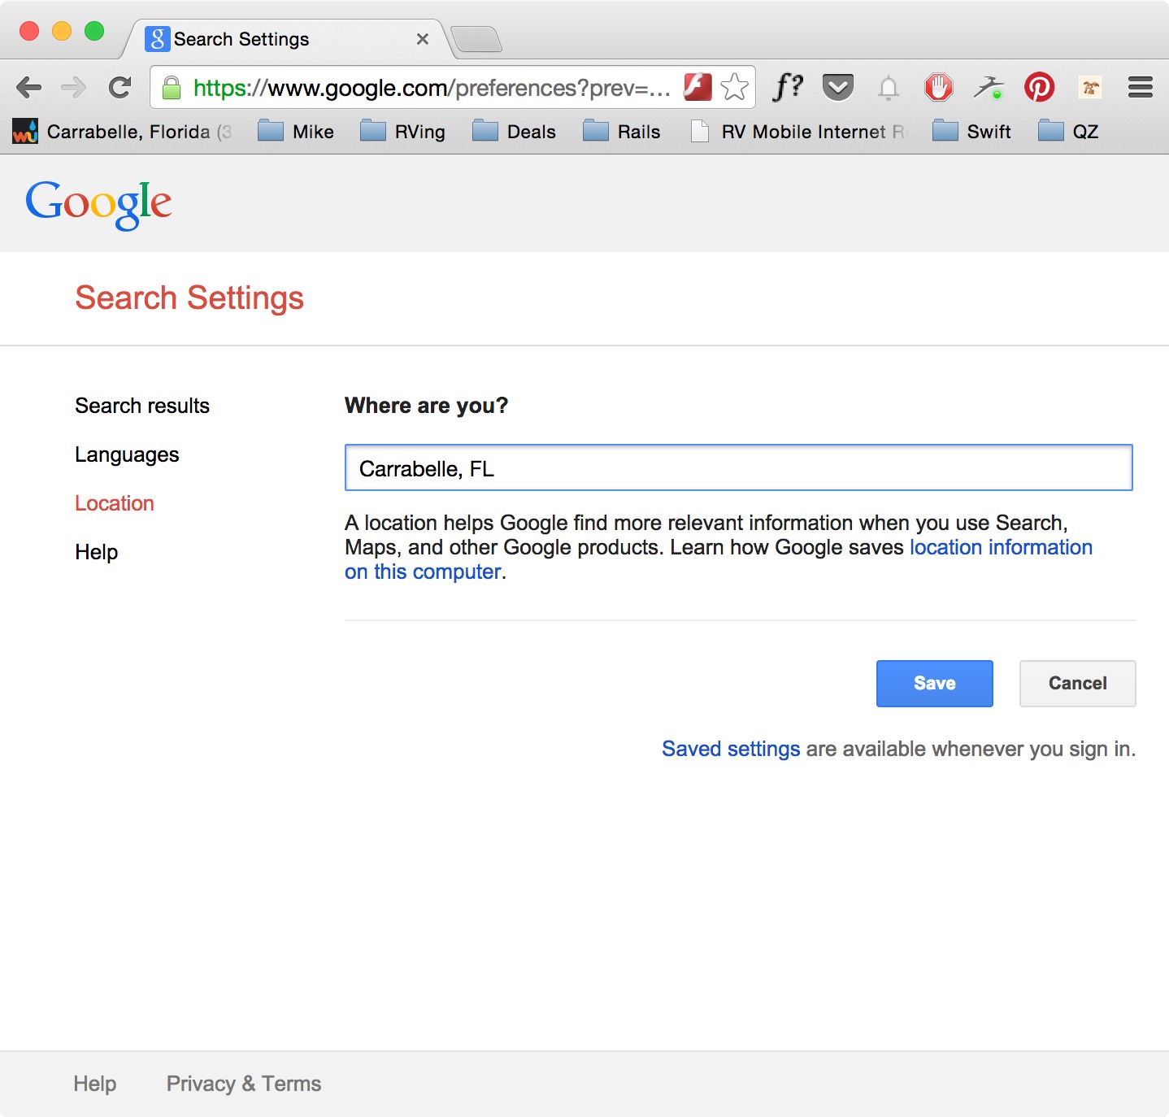This screenshot has width=1169, height=1117.
Task: Open the Weather Underground Carrabelle bookmark
Action: 123,132
